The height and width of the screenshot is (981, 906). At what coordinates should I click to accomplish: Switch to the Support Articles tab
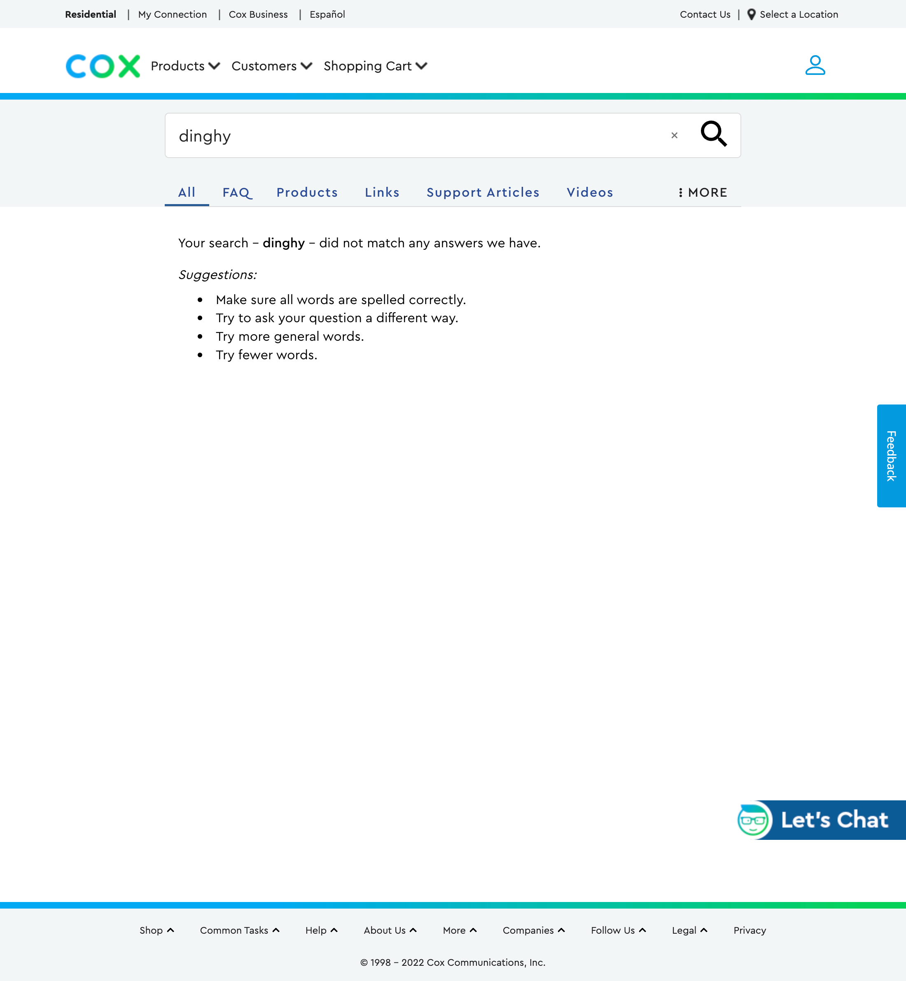[483, 193]
